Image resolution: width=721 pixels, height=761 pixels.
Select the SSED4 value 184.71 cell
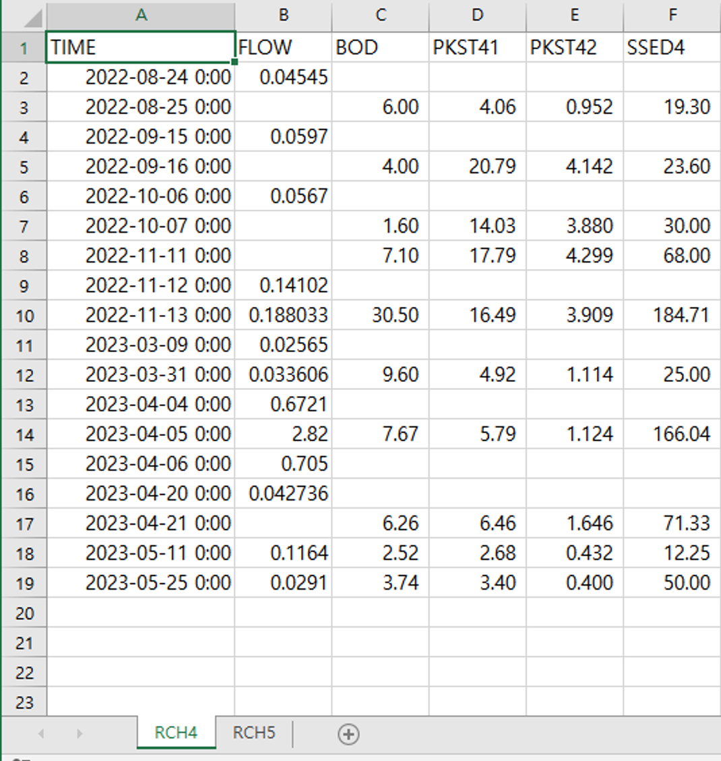(x=672, y=315)
